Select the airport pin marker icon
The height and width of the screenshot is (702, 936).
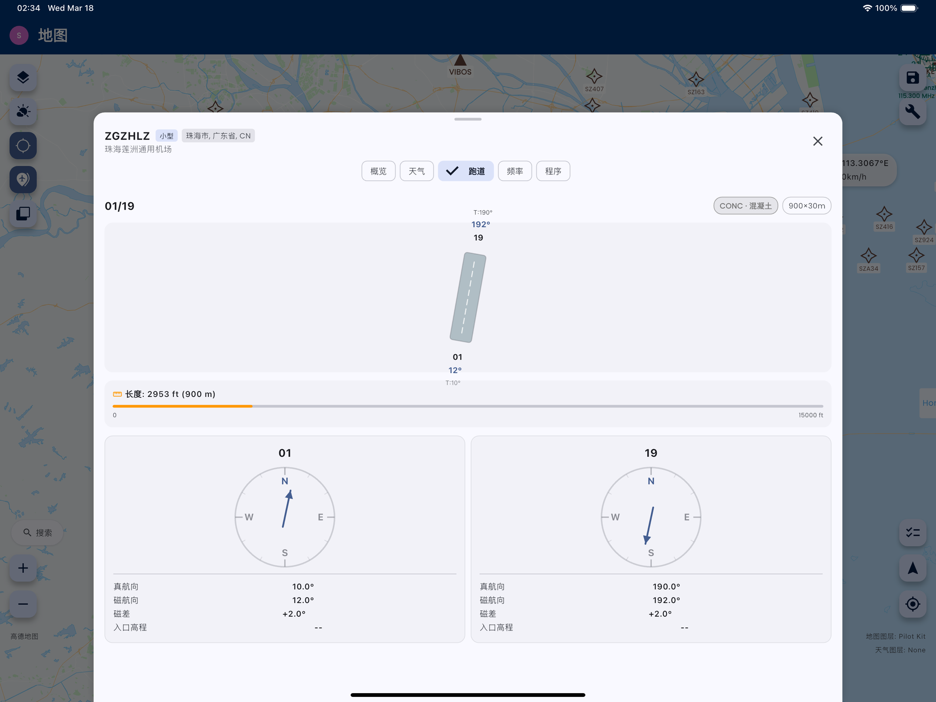[23, 179]
